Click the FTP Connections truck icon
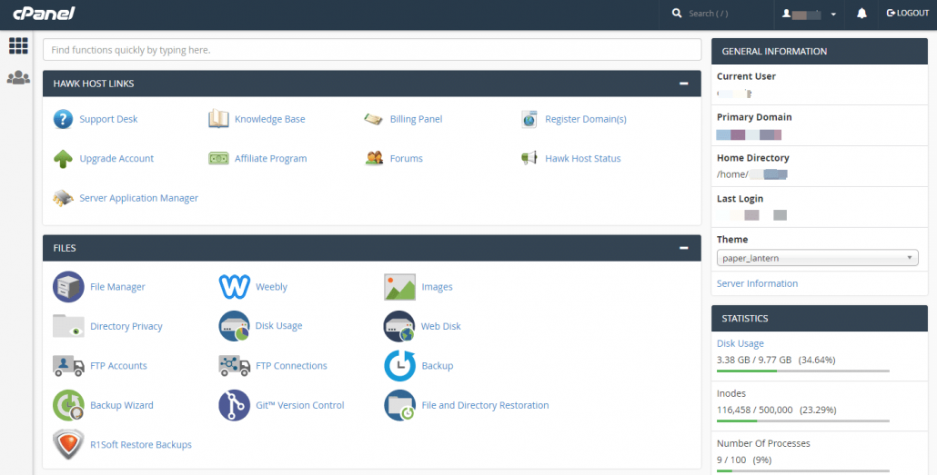The image size is (937, 475). tap(235, 366)
